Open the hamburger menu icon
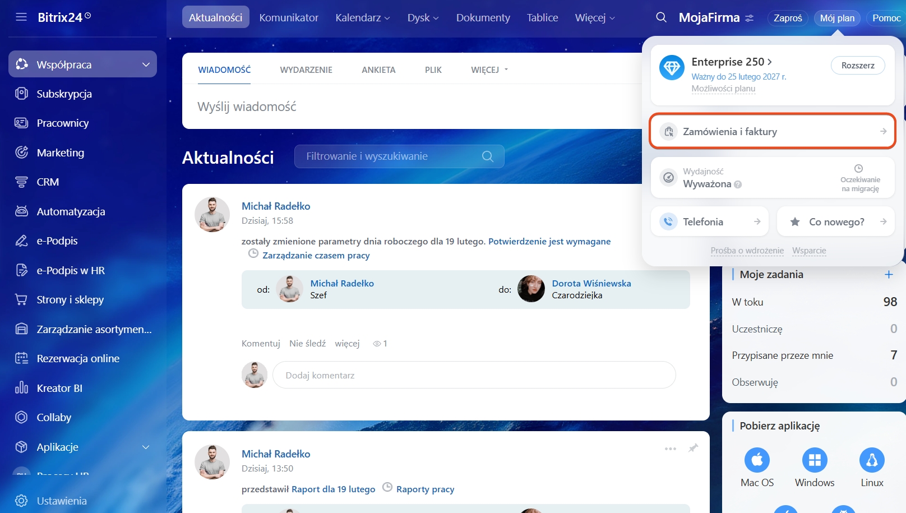Viewport: 906px width, 513px height. tap(21, 17)
